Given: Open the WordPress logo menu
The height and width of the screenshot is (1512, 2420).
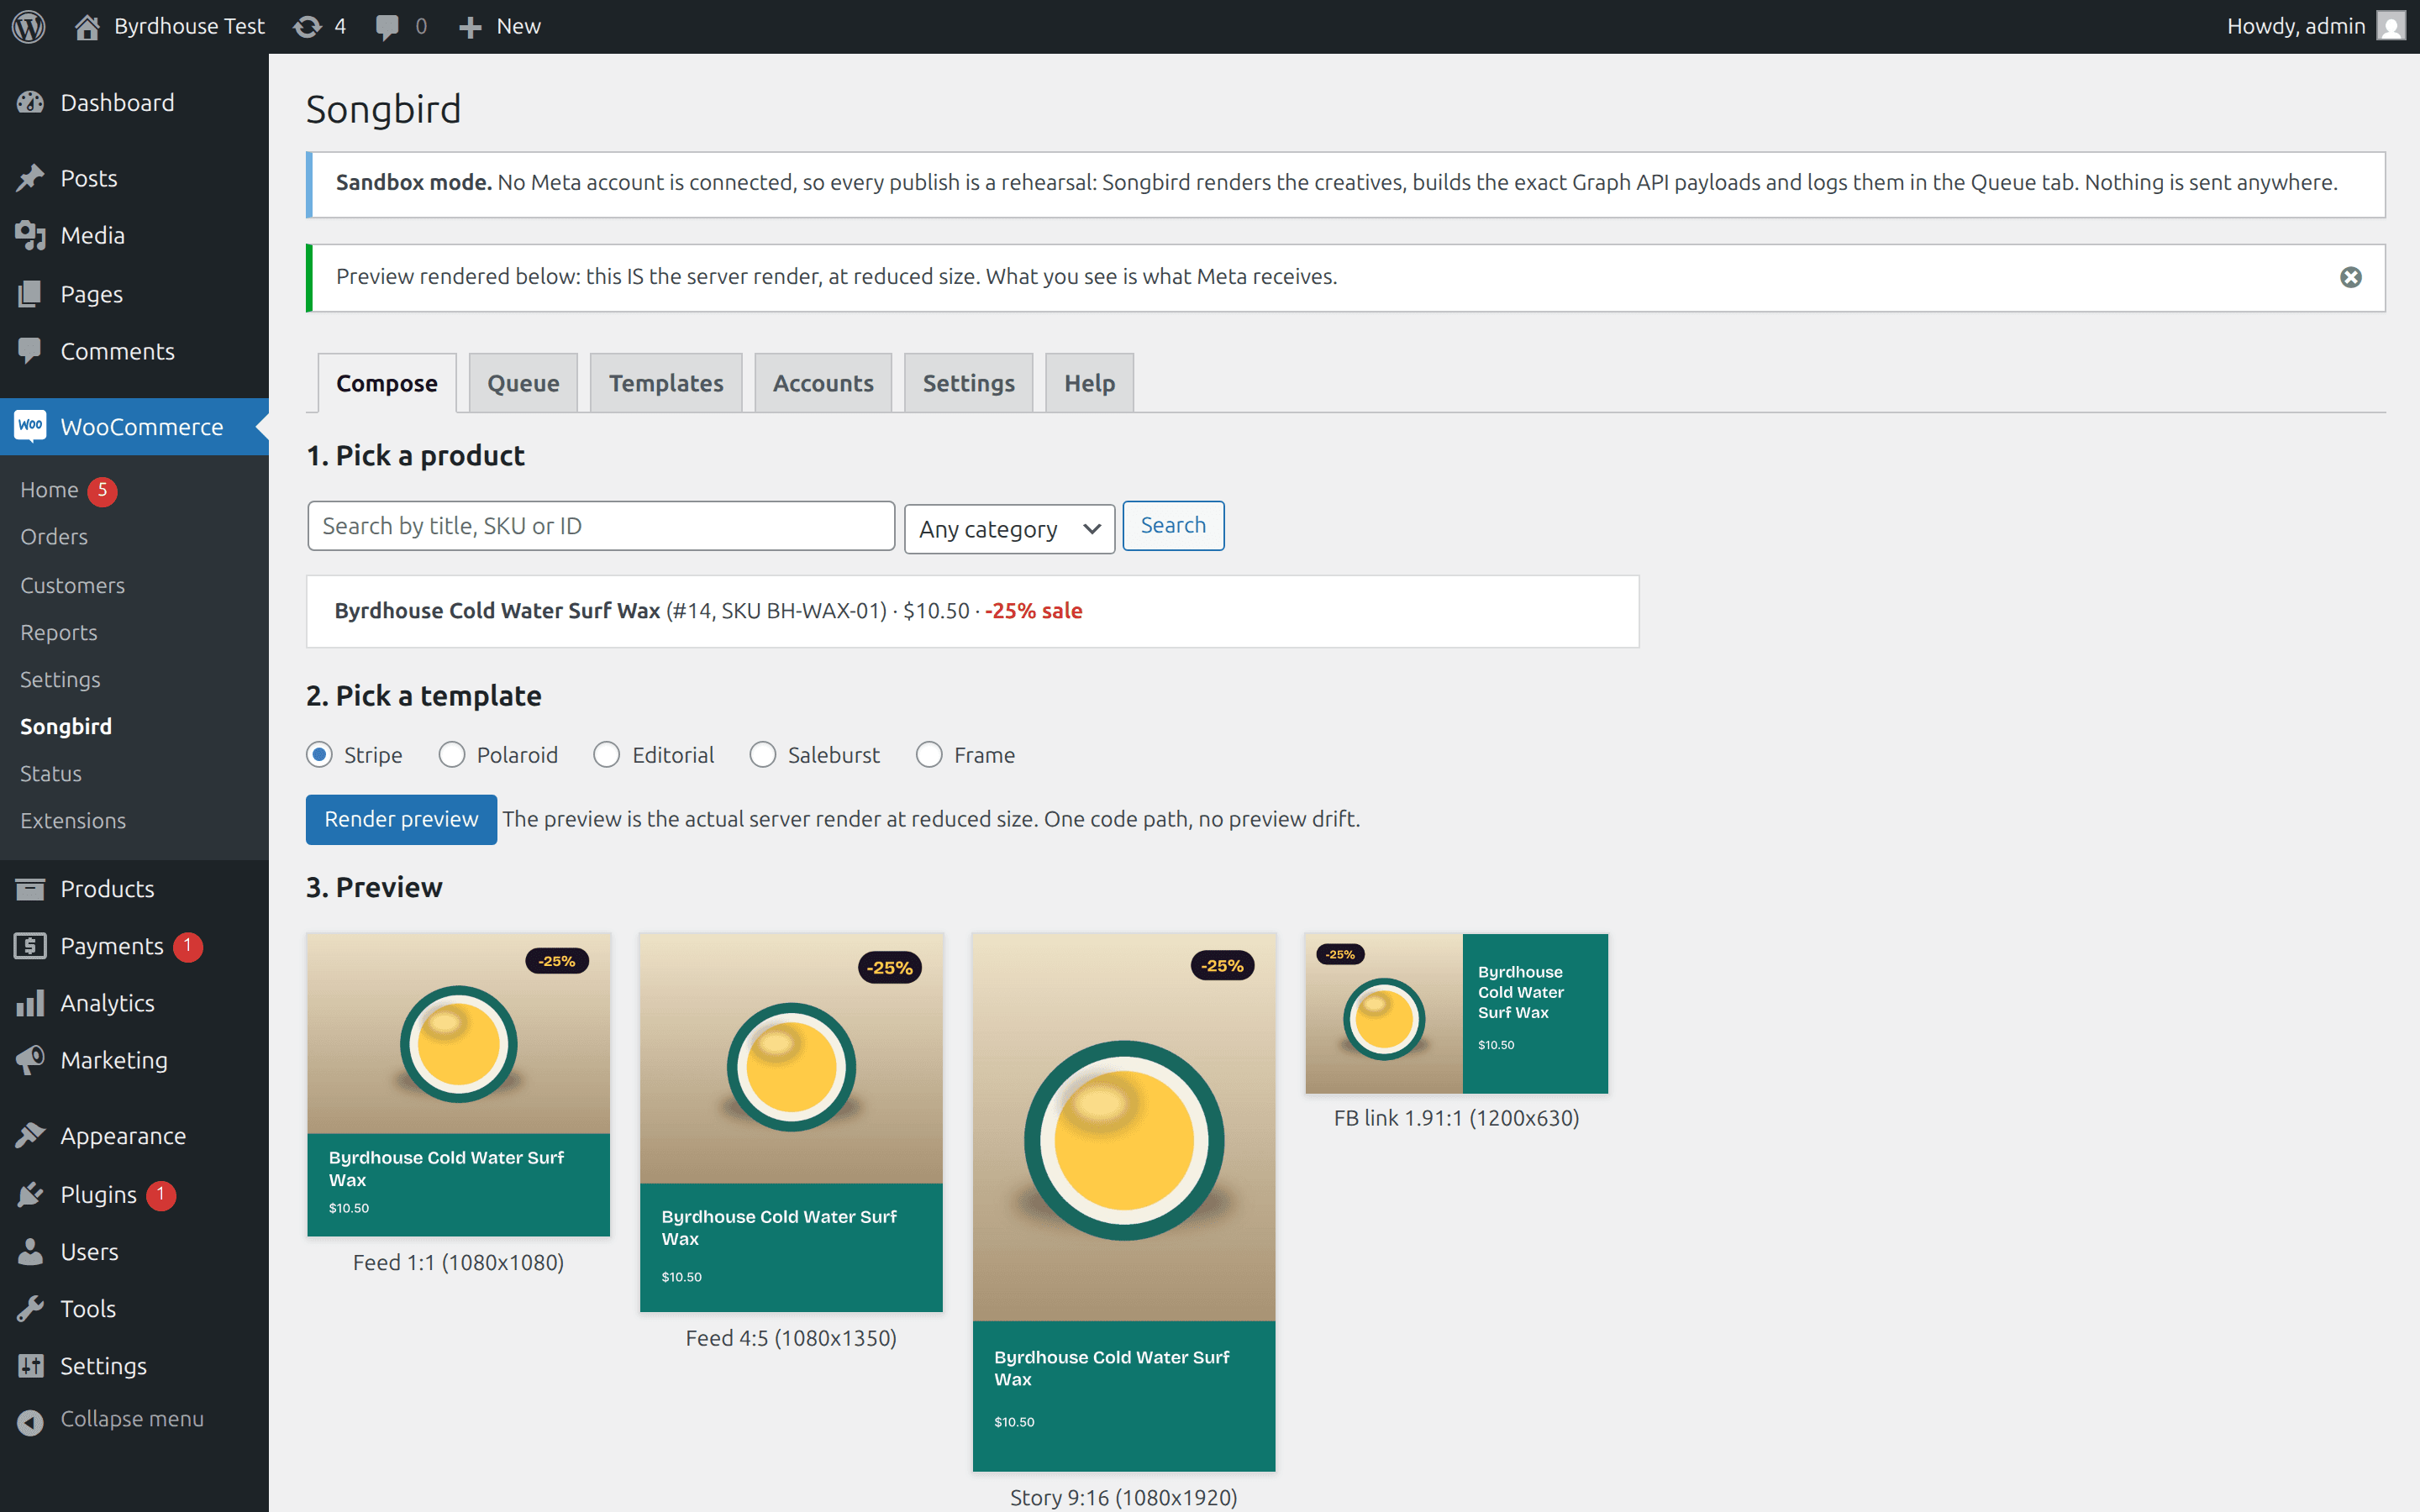Looking at the screenshot, I should tap(29, 26).
